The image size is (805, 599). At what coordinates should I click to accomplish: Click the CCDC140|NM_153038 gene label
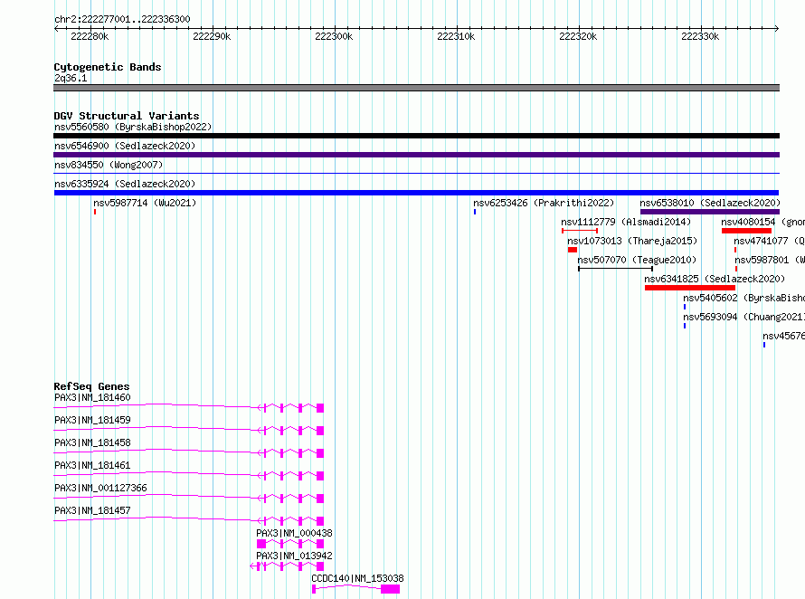(x=357, y=578)
